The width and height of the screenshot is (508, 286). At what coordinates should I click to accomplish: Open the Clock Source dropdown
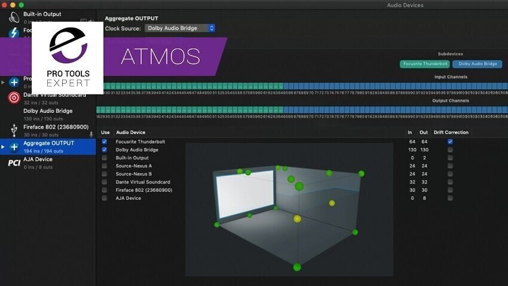pyautogui.click(x=180, y=28)
